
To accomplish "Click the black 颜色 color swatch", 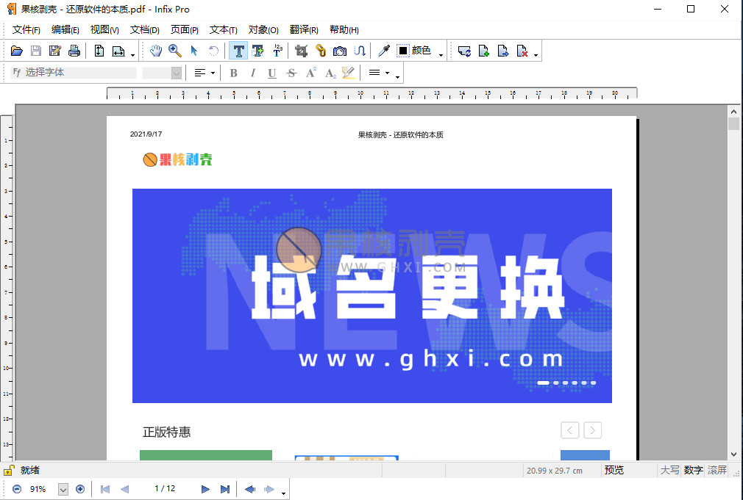I will (403, 51).
